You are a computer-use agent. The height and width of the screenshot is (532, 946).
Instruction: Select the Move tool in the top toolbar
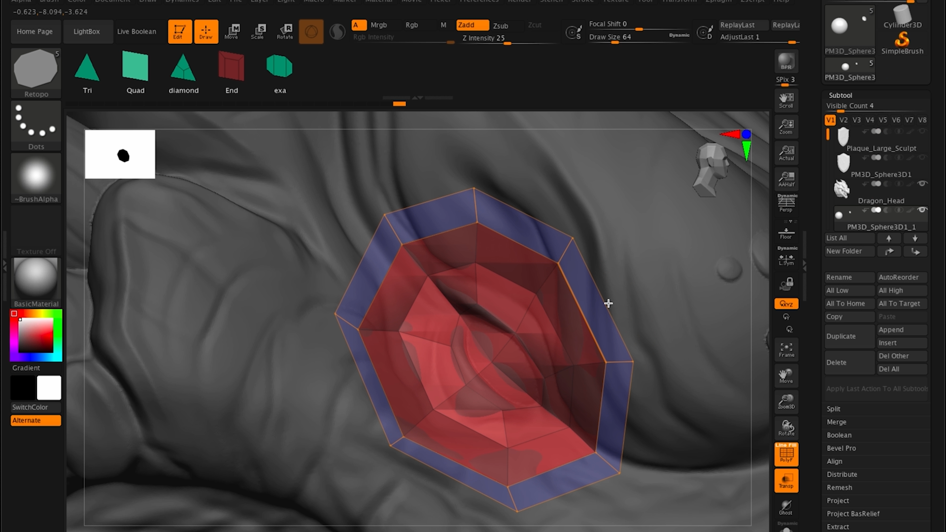232,31
